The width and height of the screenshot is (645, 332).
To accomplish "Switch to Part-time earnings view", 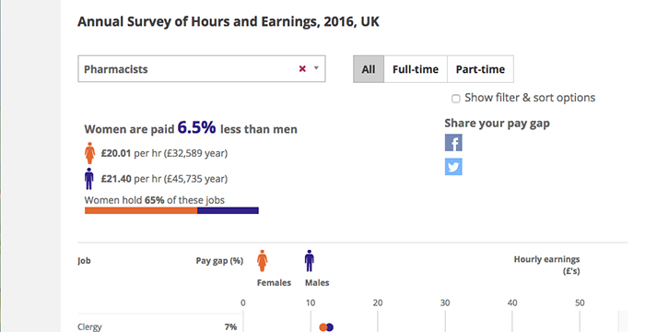I will (480, 69).
